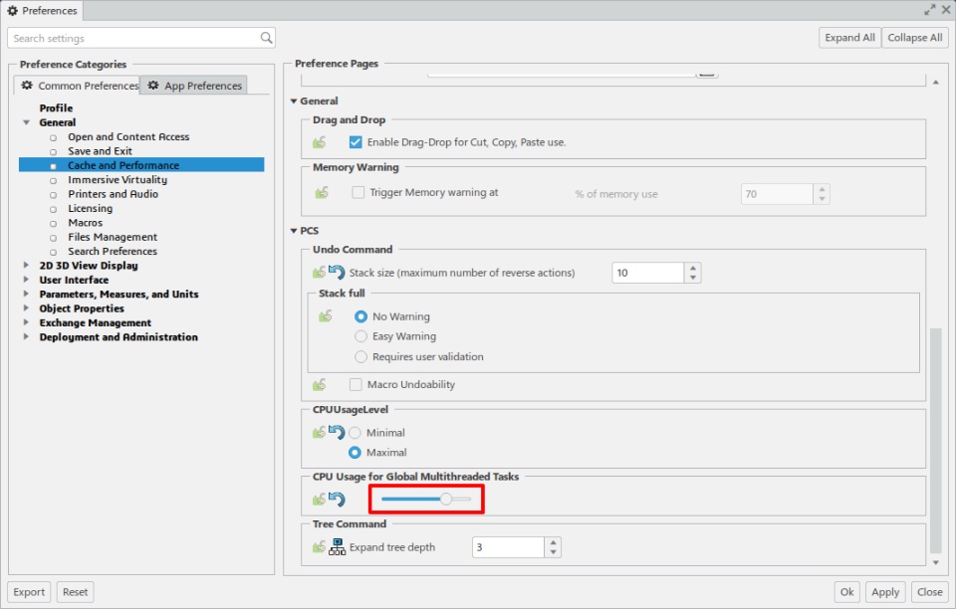Viewport: 956px width, 609px height.
Task: Select Save and Exit item
Action: pyautogui.click(x=100, y=151)
